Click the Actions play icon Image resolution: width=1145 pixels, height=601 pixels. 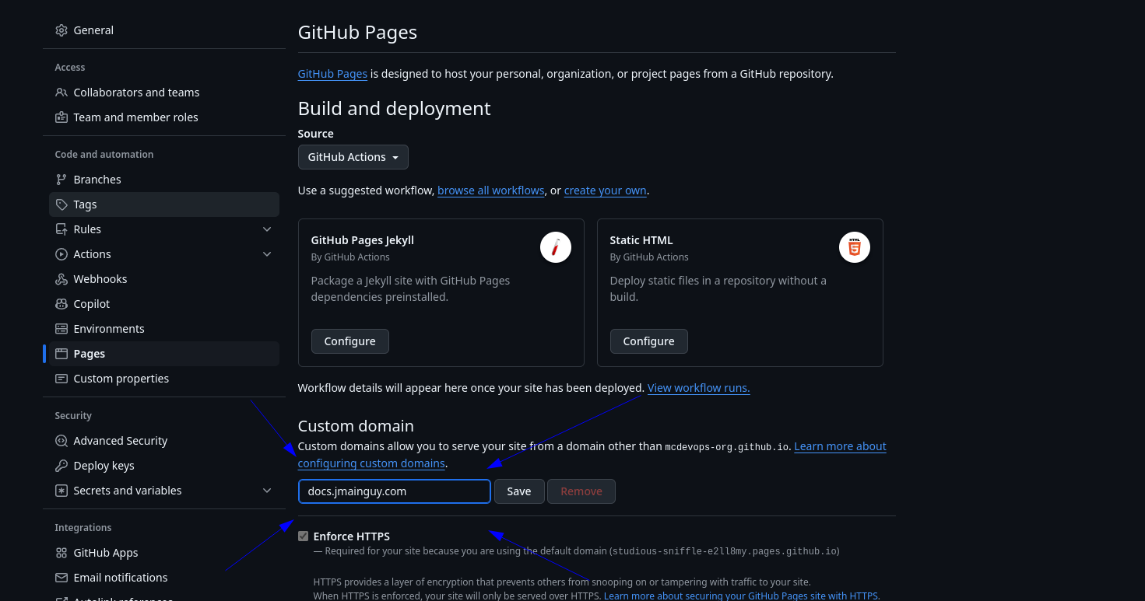click(61, 254)
